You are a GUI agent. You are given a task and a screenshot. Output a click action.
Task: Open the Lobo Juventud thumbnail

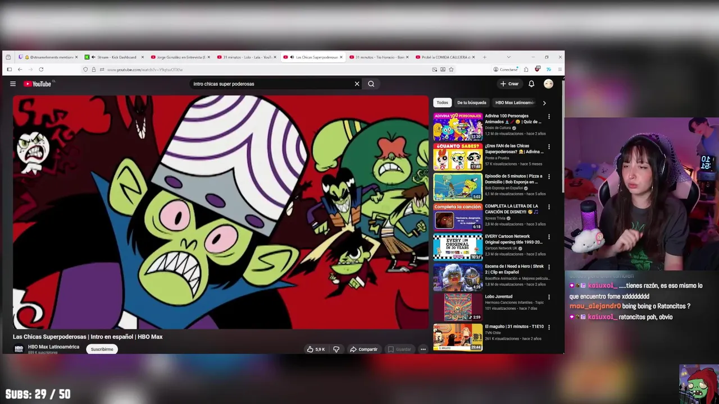coord(458,307)
